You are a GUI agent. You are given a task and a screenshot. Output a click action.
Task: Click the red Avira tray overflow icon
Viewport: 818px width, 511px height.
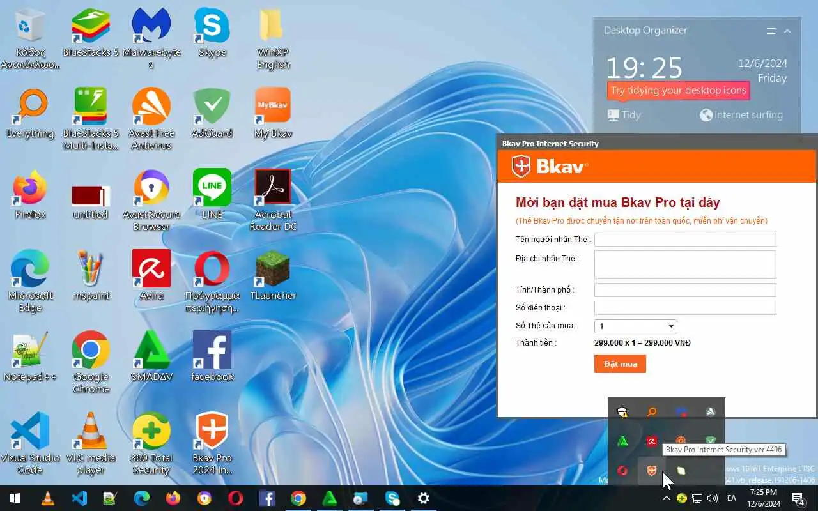652,441
